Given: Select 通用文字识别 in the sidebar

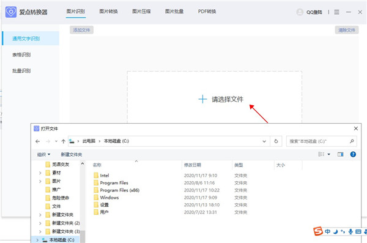Looking at the screenshot, I should coord(31,39).
